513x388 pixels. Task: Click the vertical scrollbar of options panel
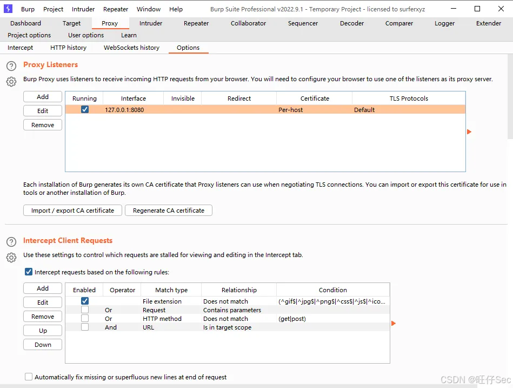click(x=510, y=96)
